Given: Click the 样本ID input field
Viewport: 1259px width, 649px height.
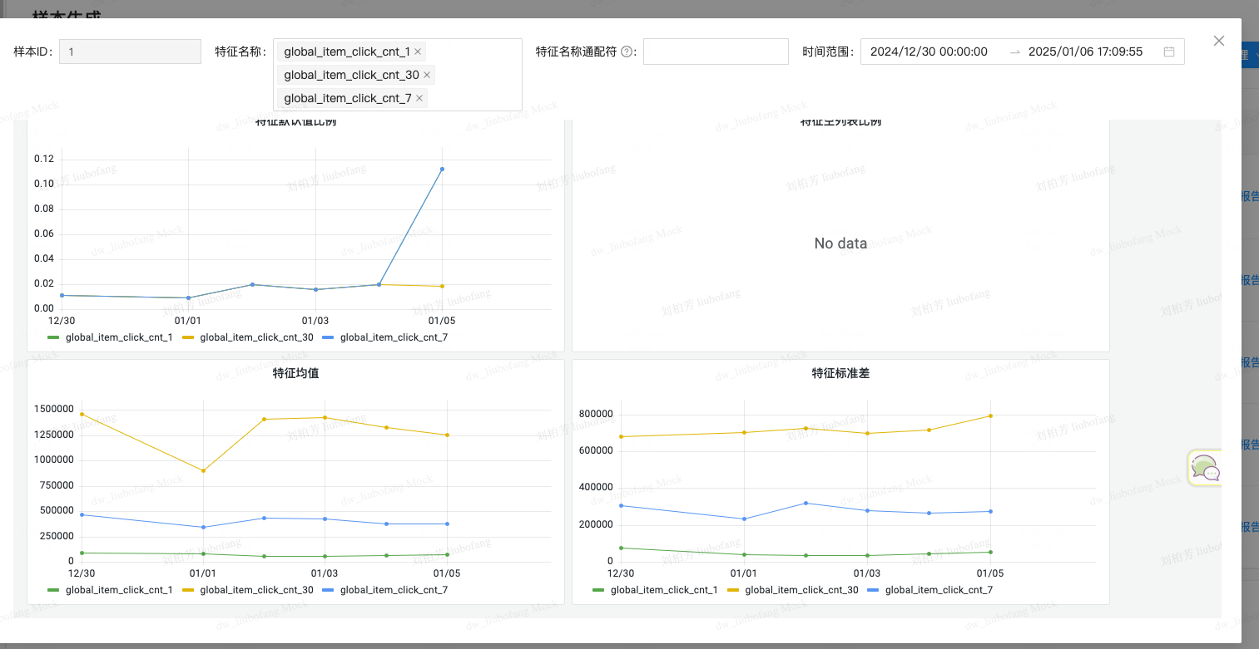Looking at the screenshot, I should 130,52.
